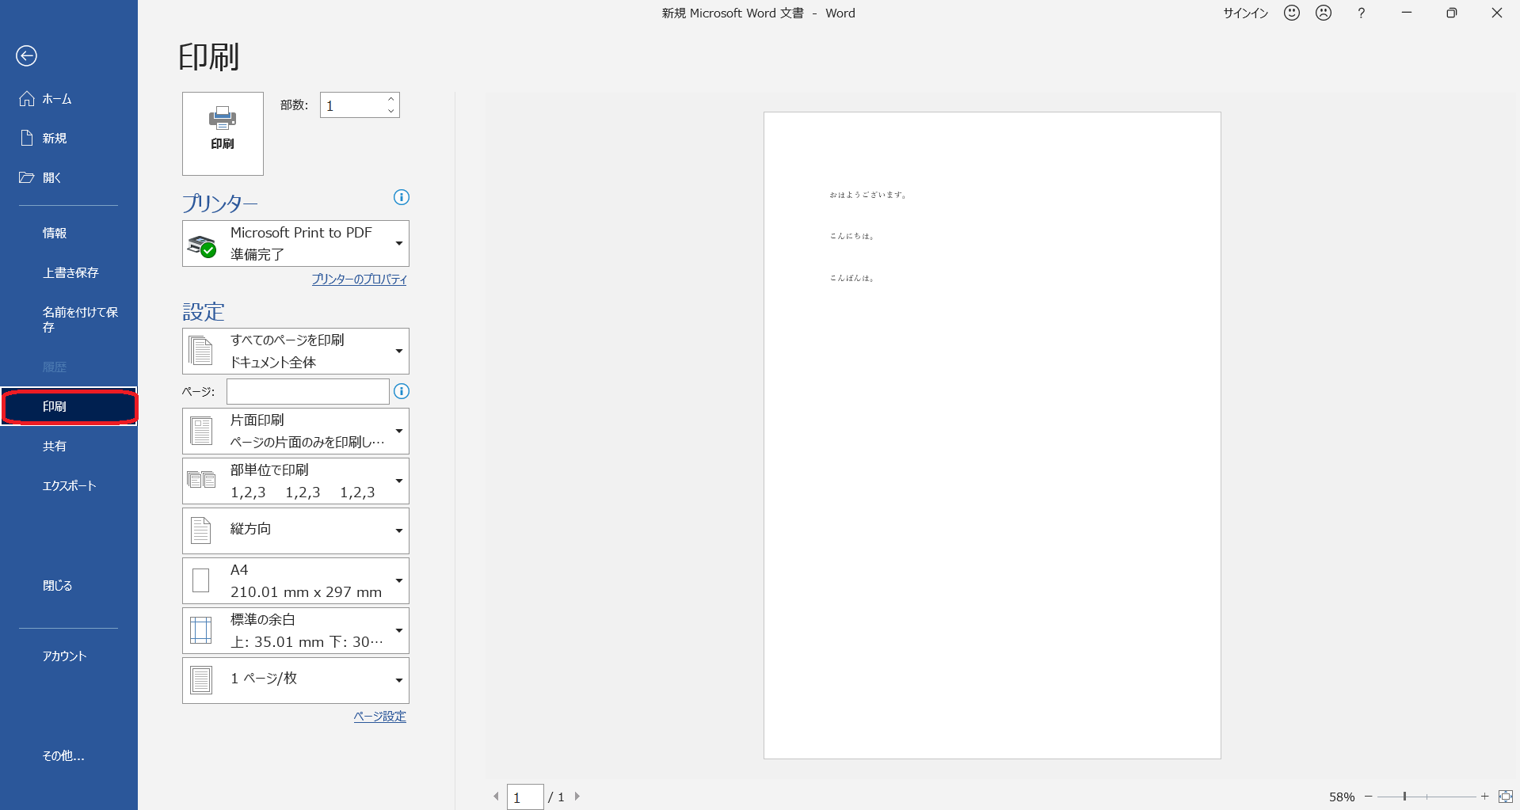1520x810 pixels.
Task: Click the smiley face feedback icon
Action: [x=1292, y=13]
